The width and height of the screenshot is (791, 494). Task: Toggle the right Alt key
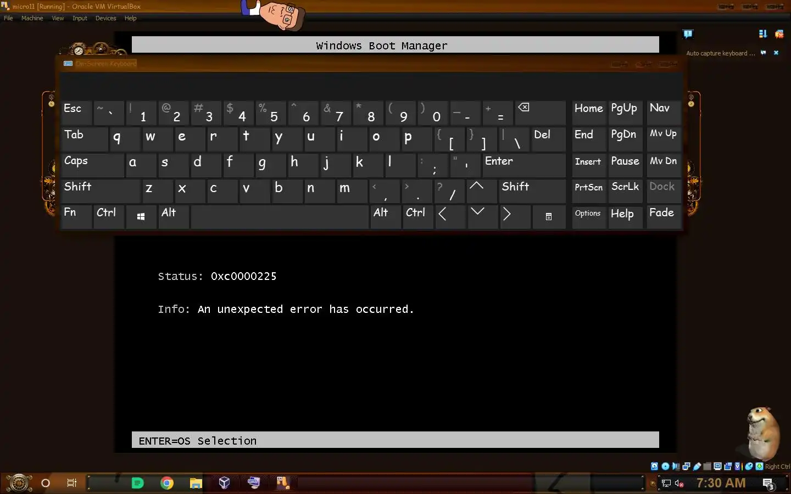pos(385,216)
